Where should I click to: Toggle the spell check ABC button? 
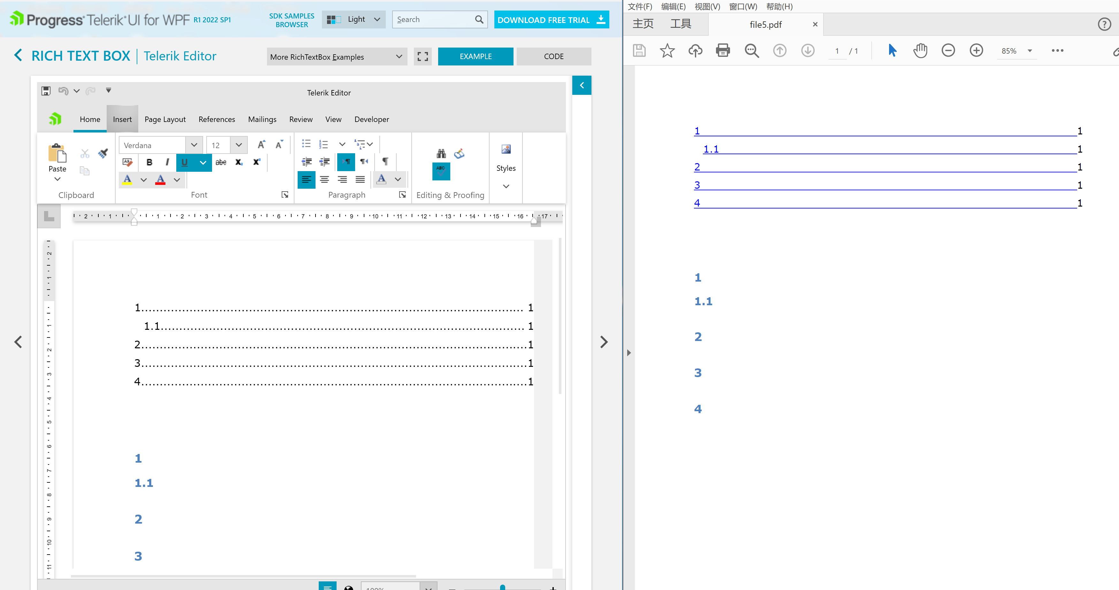pos(441,171)
